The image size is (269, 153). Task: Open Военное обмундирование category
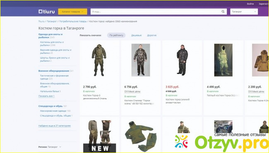[54, 71]
